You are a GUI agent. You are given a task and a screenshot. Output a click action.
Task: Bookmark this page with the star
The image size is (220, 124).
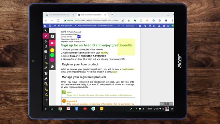(x=123, y=21)
